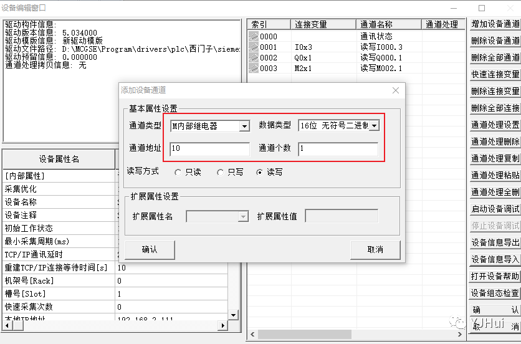Click 删除连接变量 button
Image resolution: width=521 pixels, height=344 pixels.
(x=495, y=91)
